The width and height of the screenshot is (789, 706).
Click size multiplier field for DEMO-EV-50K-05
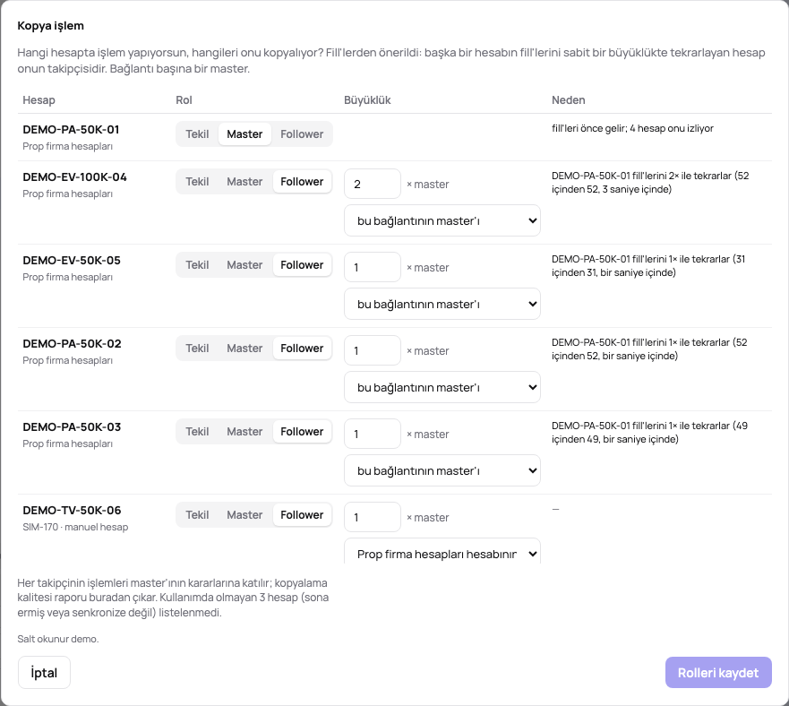(373, 267)
